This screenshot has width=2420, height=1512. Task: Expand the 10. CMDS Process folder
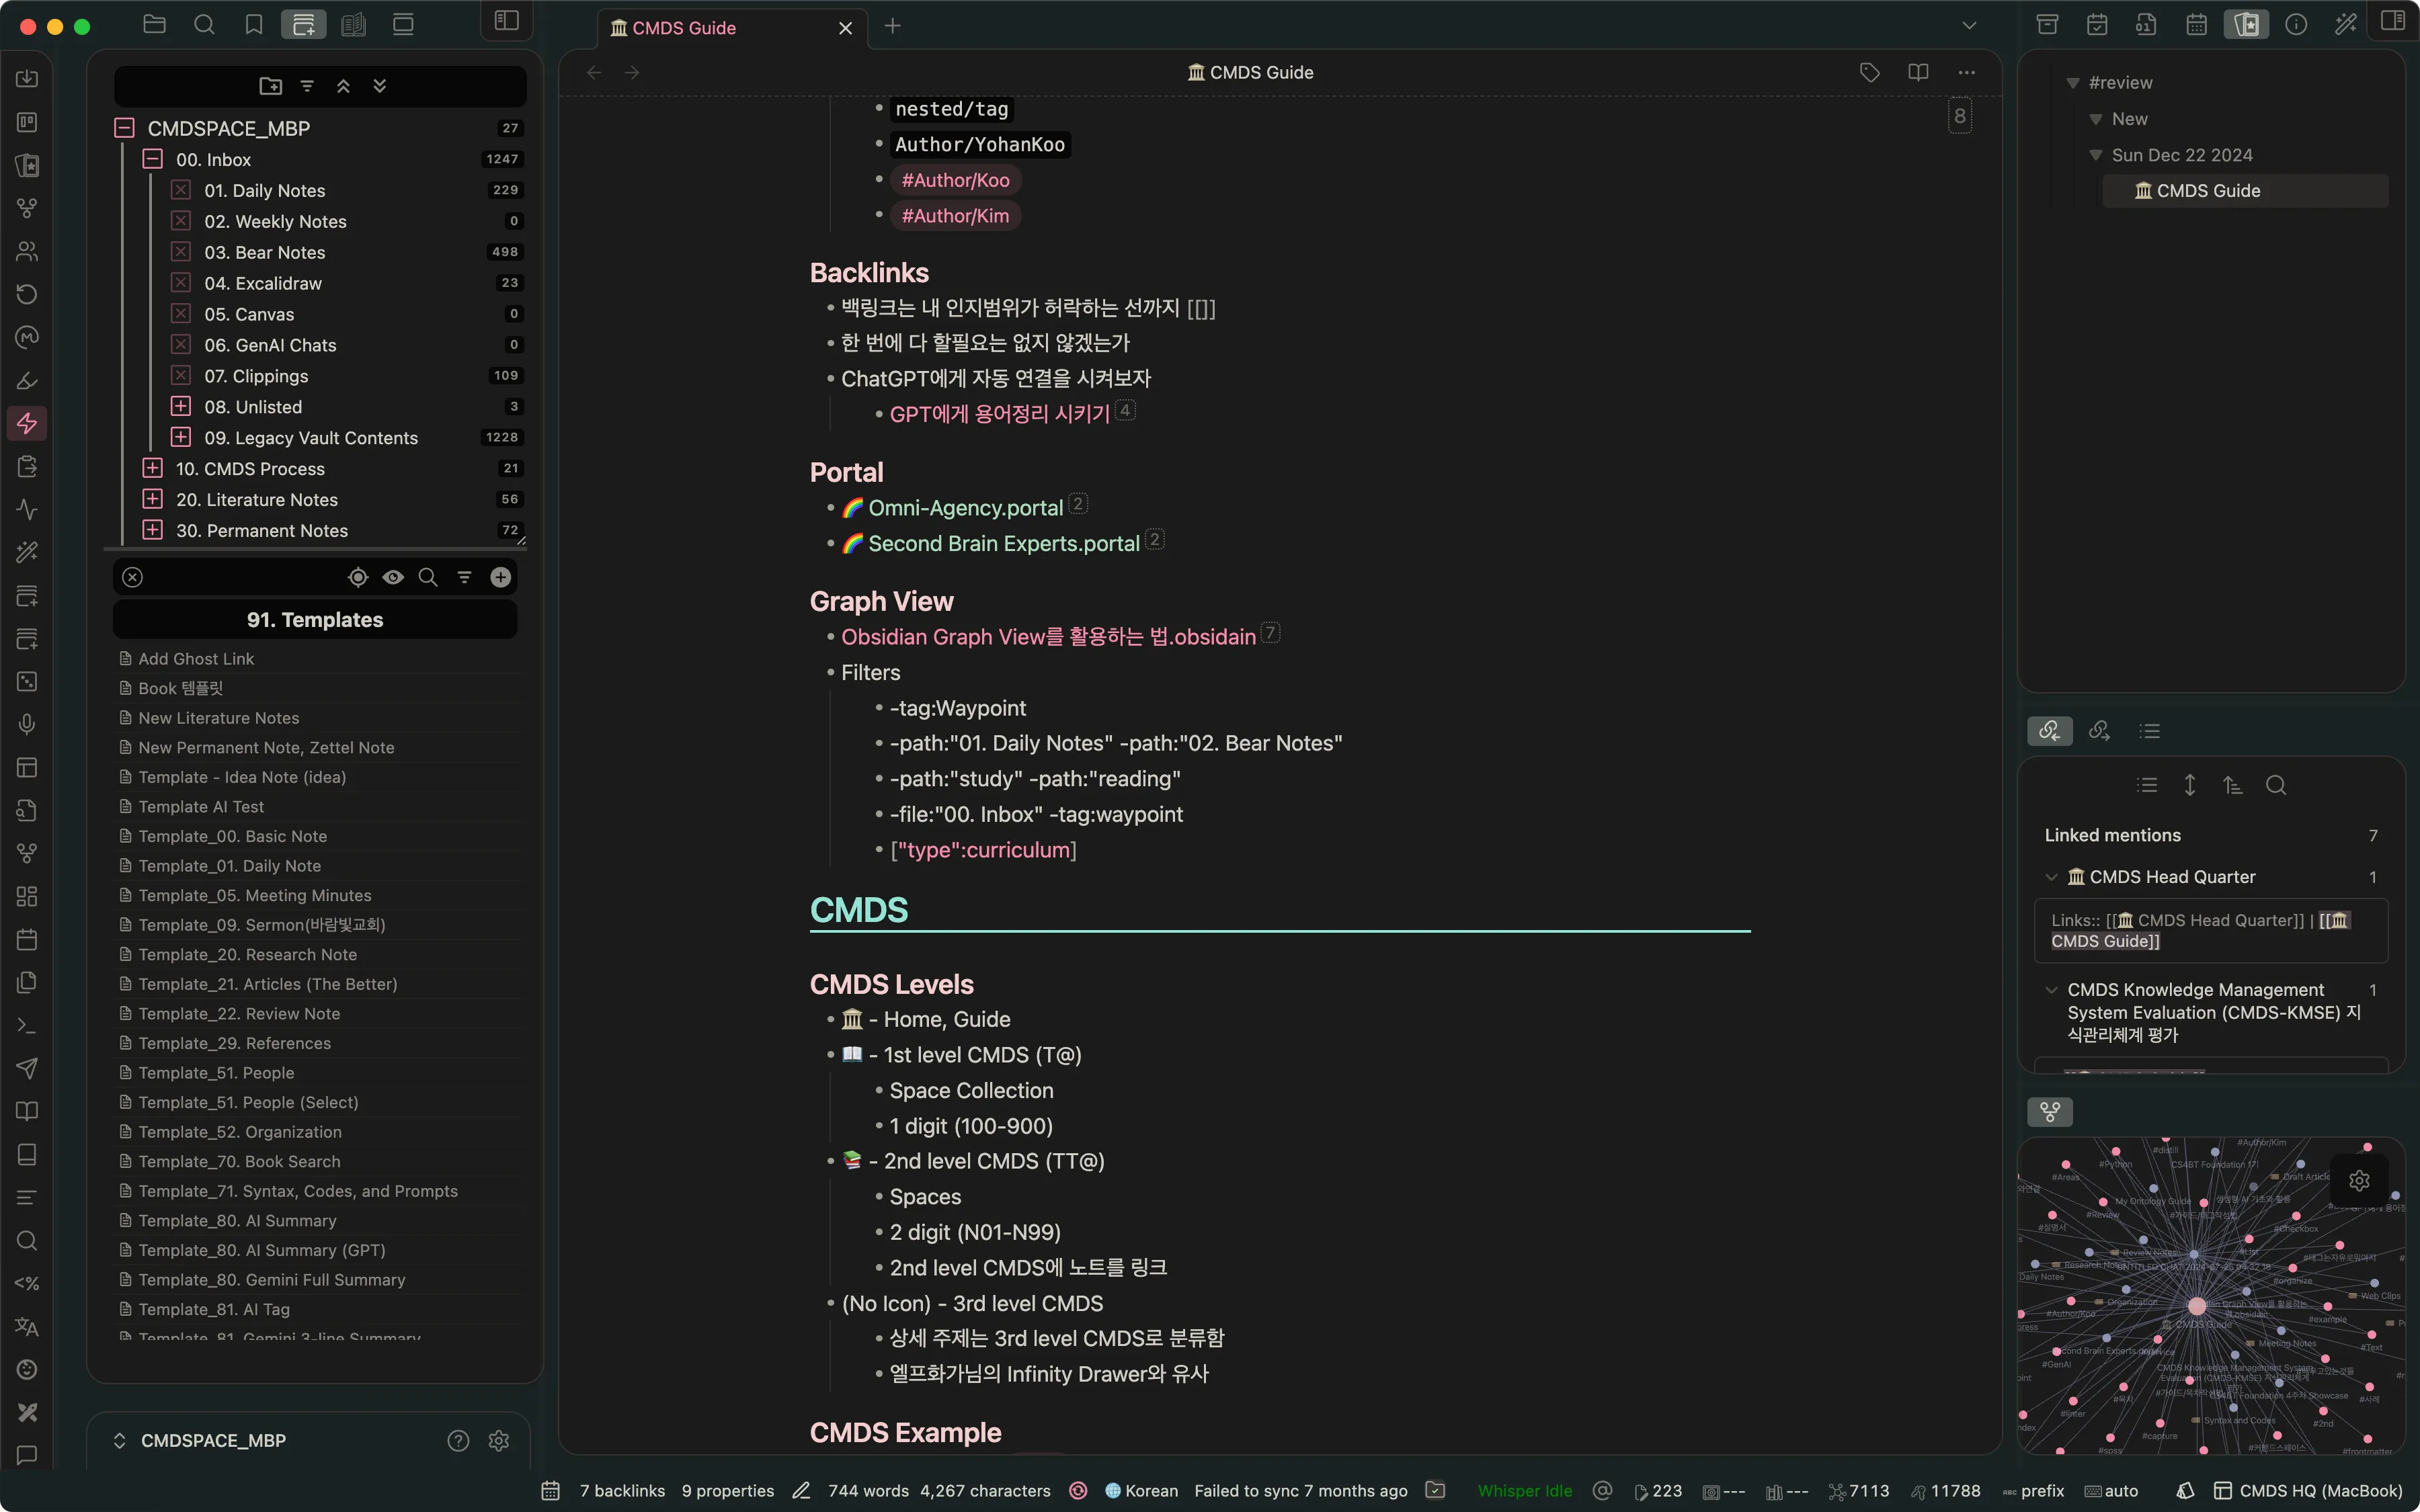click(x=152, y=468)
